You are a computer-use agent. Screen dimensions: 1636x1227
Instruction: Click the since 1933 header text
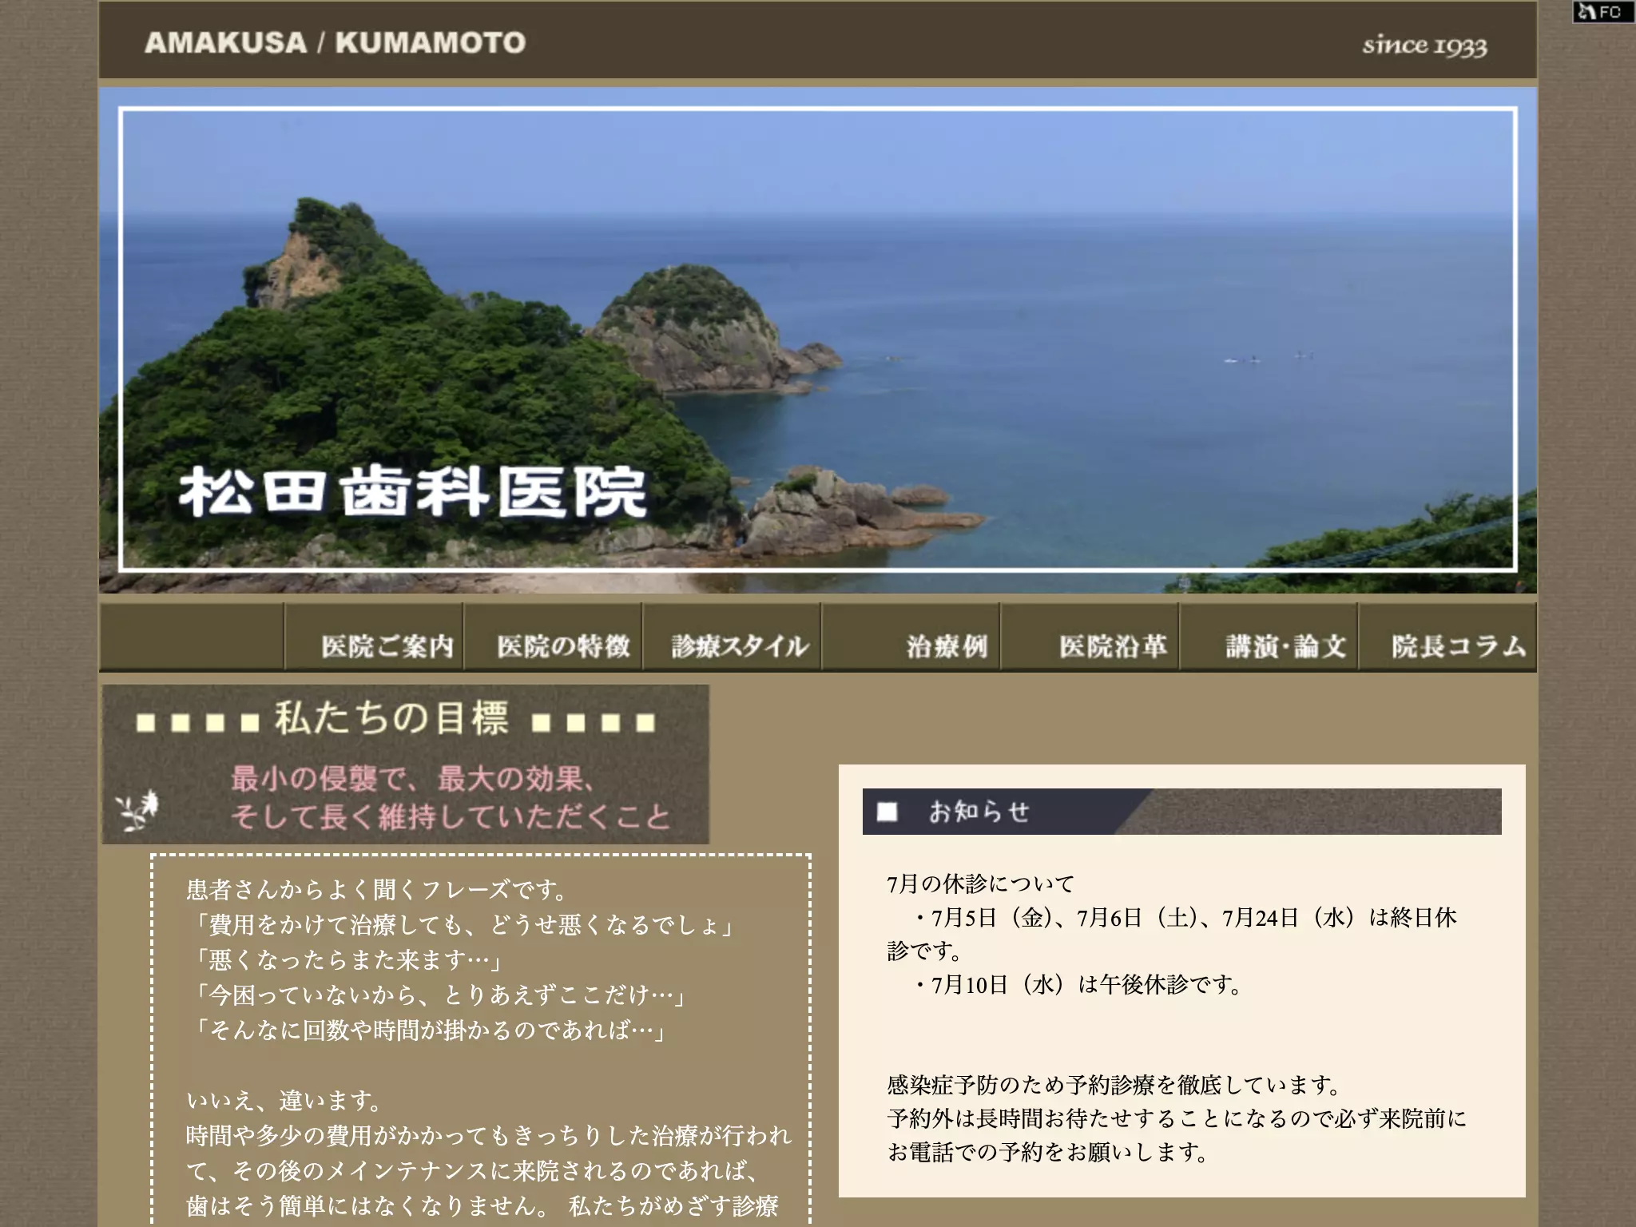(x=1424, y=46)
